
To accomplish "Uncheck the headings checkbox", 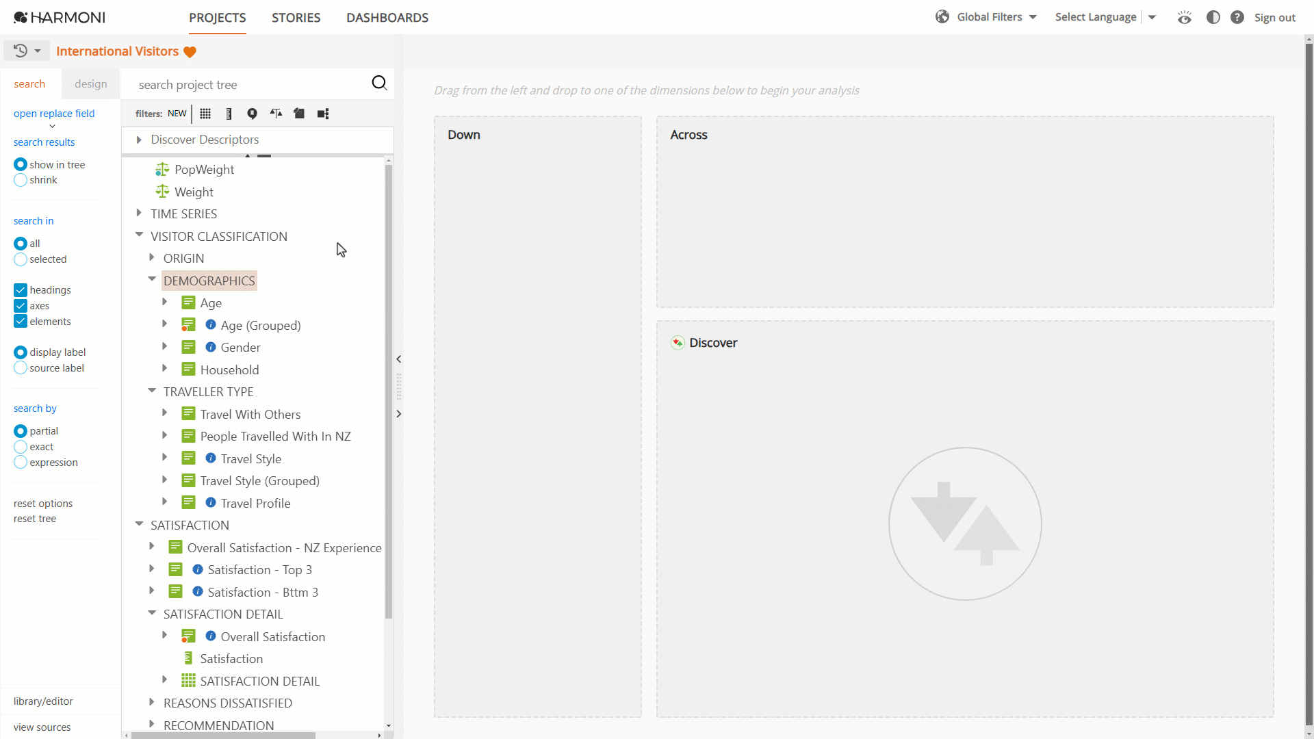I will (x=21, y=290).
